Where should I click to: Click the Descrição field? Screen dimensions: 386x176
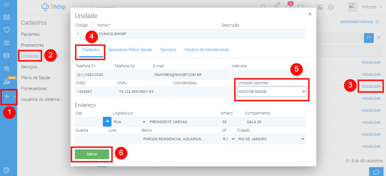coord(263,34)
